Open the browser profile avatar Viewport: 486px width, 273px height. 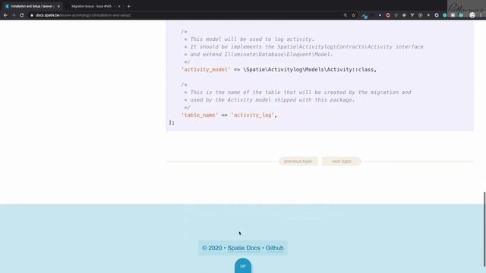point(472,15)
